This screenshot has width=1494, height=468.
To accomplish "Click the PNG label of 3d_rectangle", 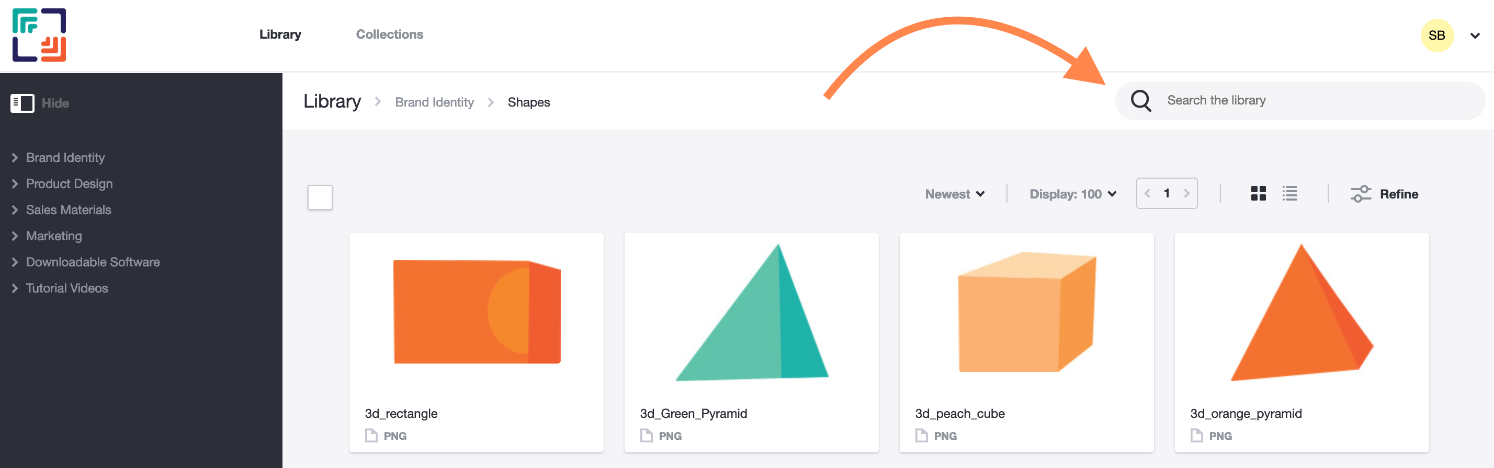I will [x=395, y=436].
